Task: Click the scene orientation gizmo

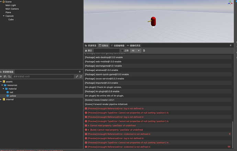Action: (x=230, y=3)
